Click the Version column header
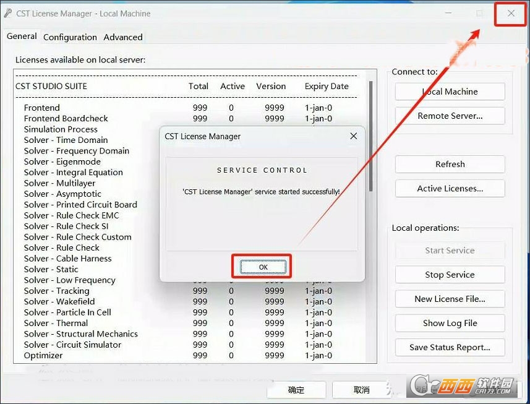This screenshot has height=404, width=530. pos(271,87)
